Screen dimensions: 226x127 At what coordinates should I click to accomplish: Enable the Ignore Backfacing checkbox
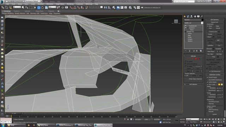(x=186, y=64)
